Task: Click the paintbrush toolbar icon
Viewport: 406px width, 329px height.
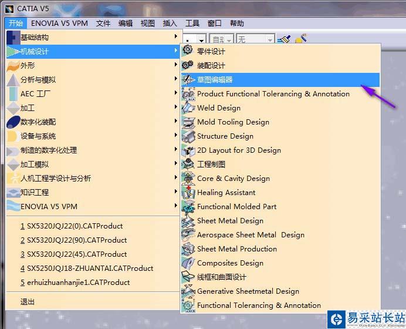Action: coord(284,39)
